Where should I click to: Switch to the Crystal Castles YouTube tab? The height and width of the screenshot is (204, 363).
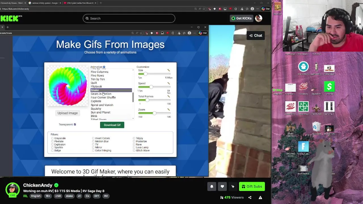coord(80,3)
